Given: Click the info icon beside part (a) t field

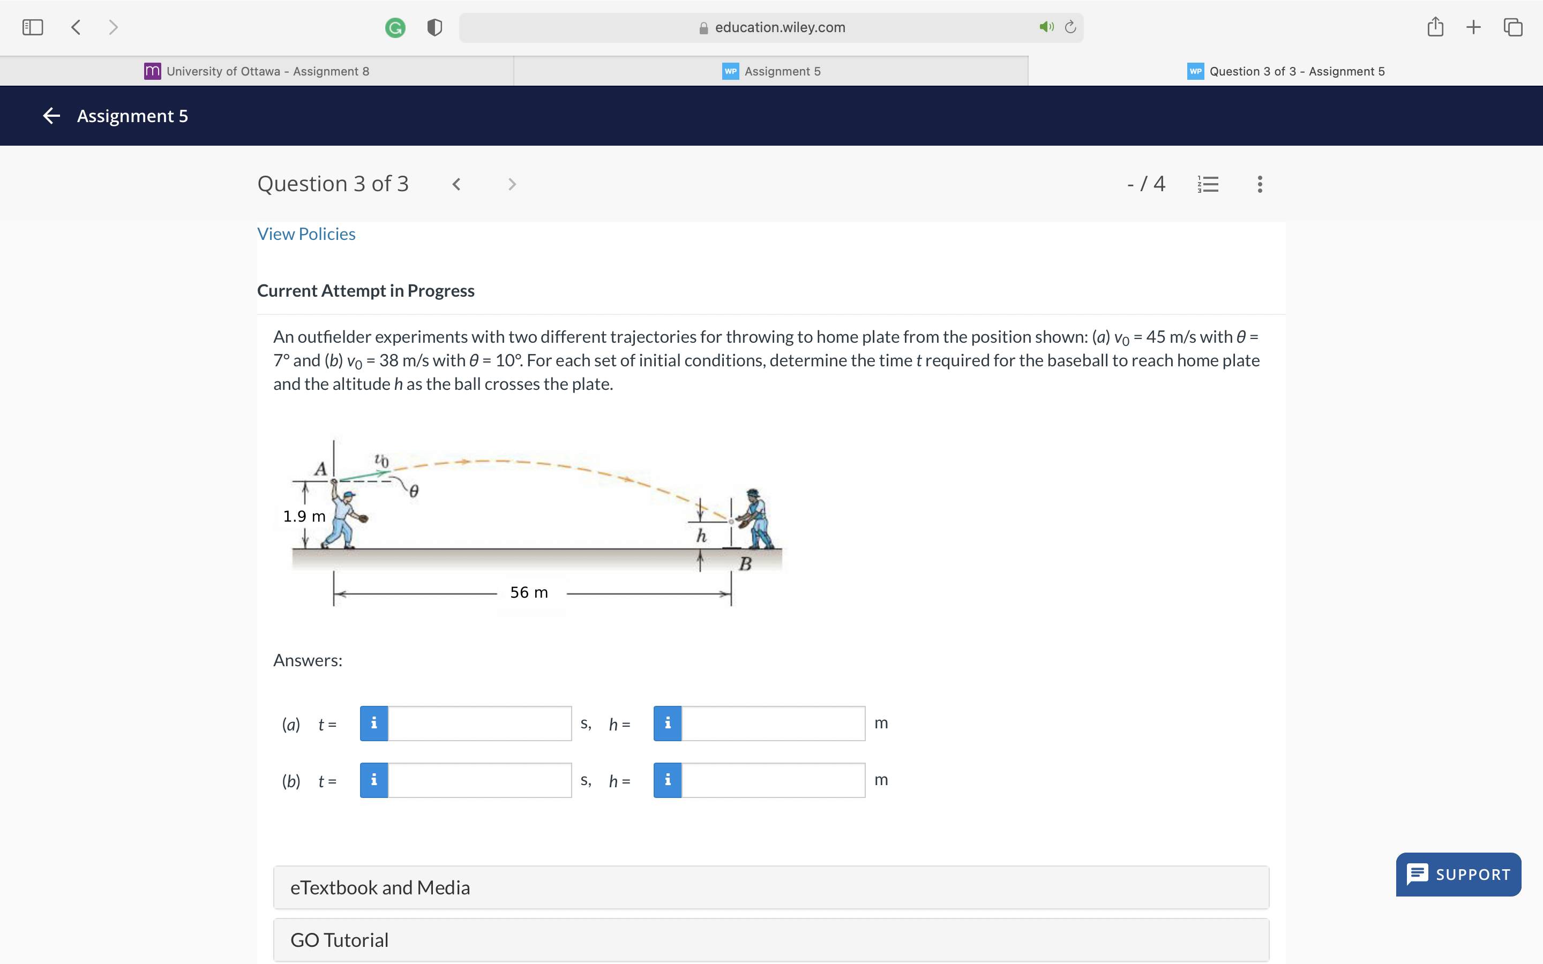Looking at the screenshot, I should [374, 723].
